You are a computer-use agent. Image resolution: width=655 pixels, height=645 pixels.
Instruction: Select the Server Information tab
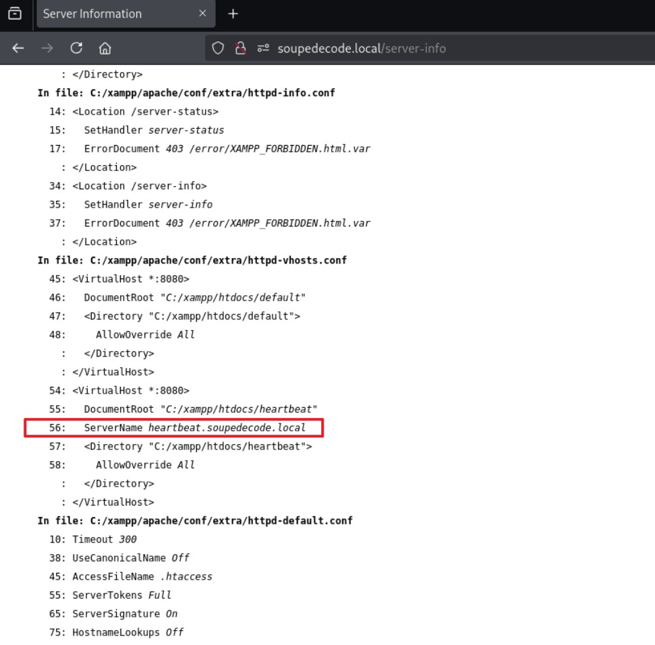pyautogui.click(x=115, y=13)
